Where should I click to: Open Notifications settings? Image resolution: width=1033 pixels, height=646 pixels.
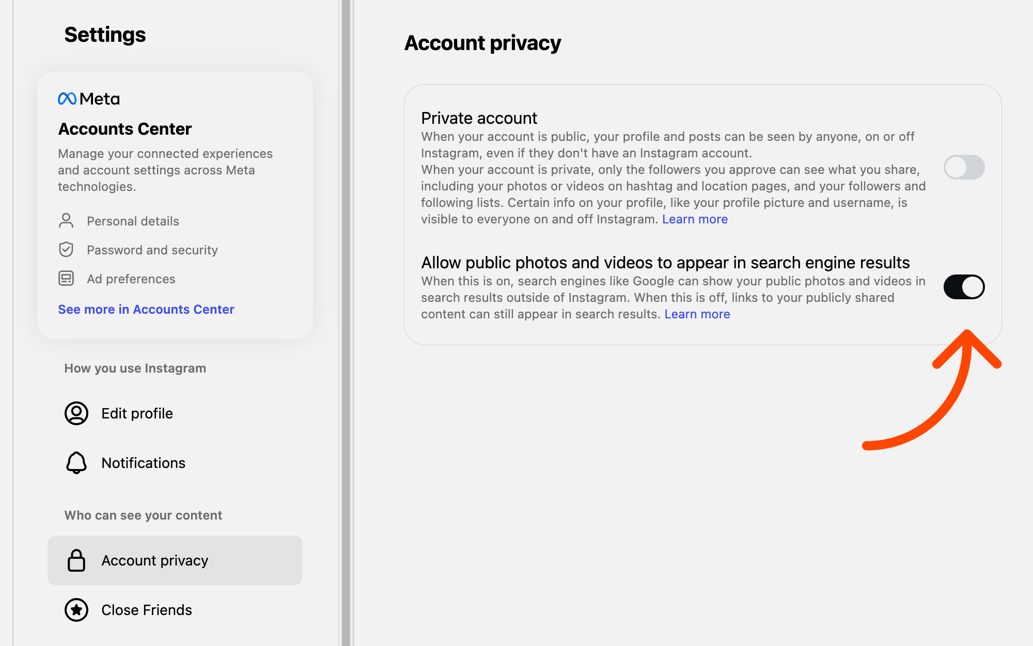tap(175, 463)
